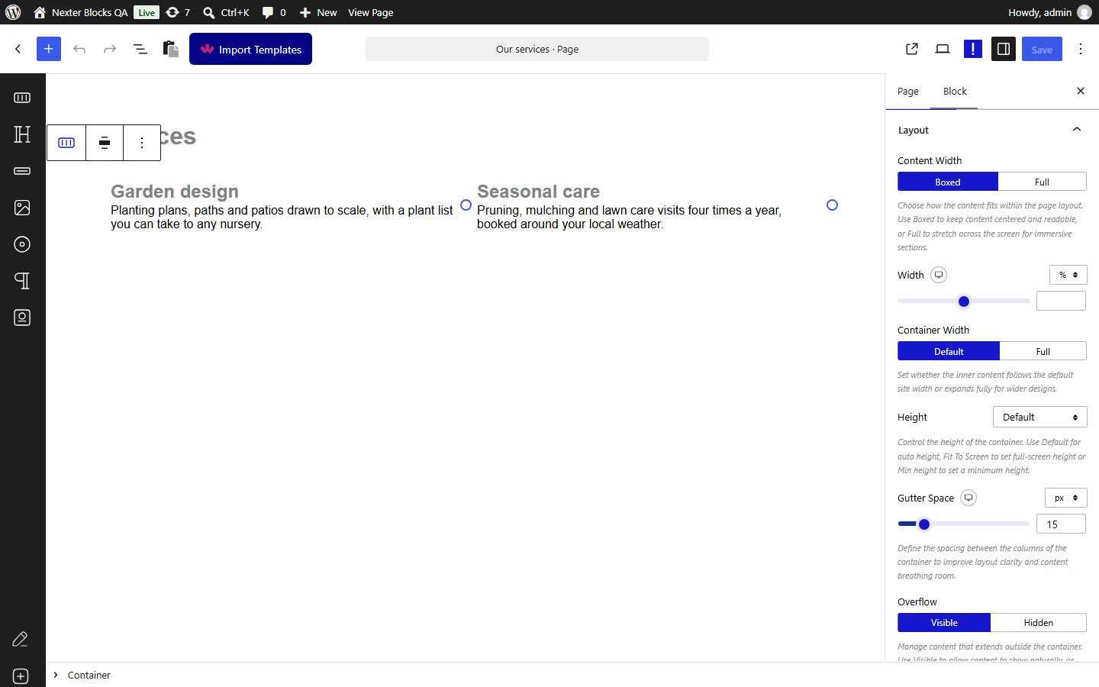This screenshot has height=687, width=1099.
Task: Toggle the Settings sidebar panel icon
Action: click(x=1004, y=49)
